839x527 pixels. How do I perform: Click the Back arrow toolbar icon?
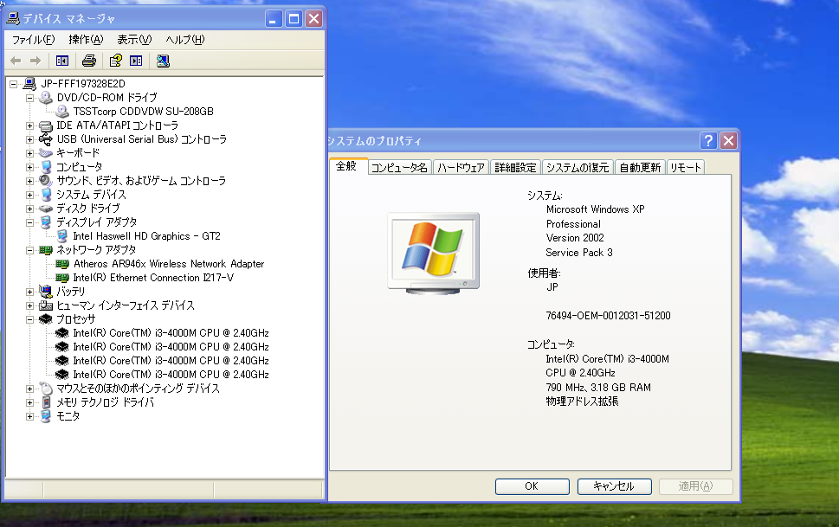coord(16,61)
